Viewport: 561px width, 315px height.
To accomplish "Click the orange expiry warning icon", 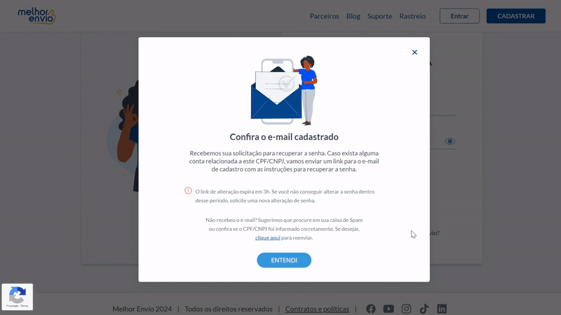I will coord(188,190).
